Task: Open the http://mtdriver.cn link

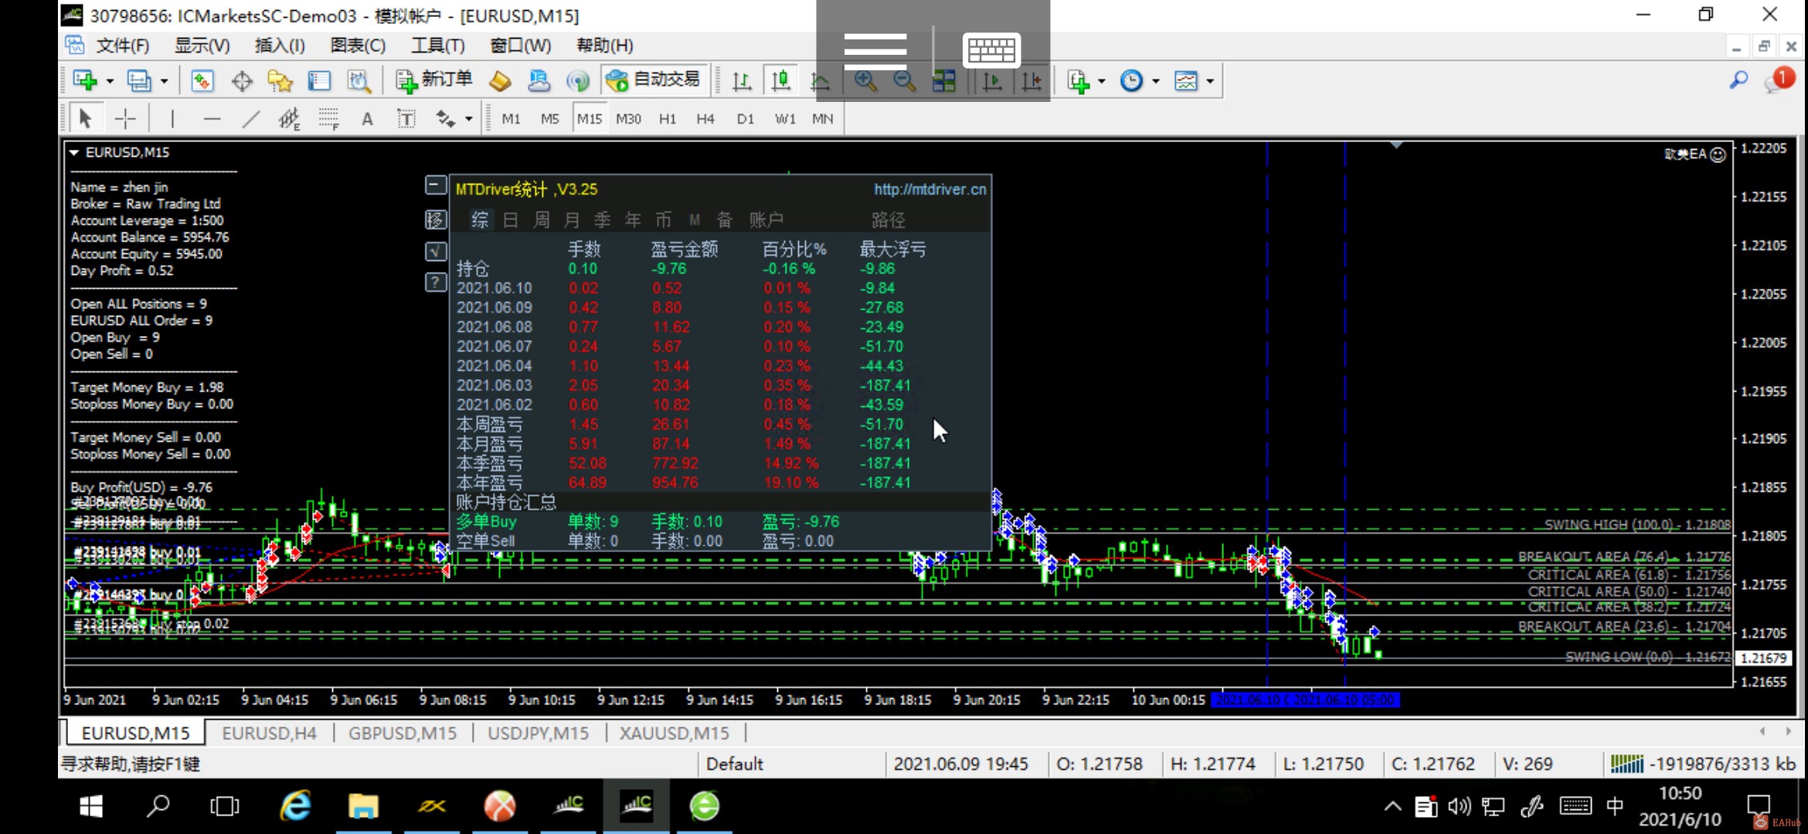Action: coord(929,189)
